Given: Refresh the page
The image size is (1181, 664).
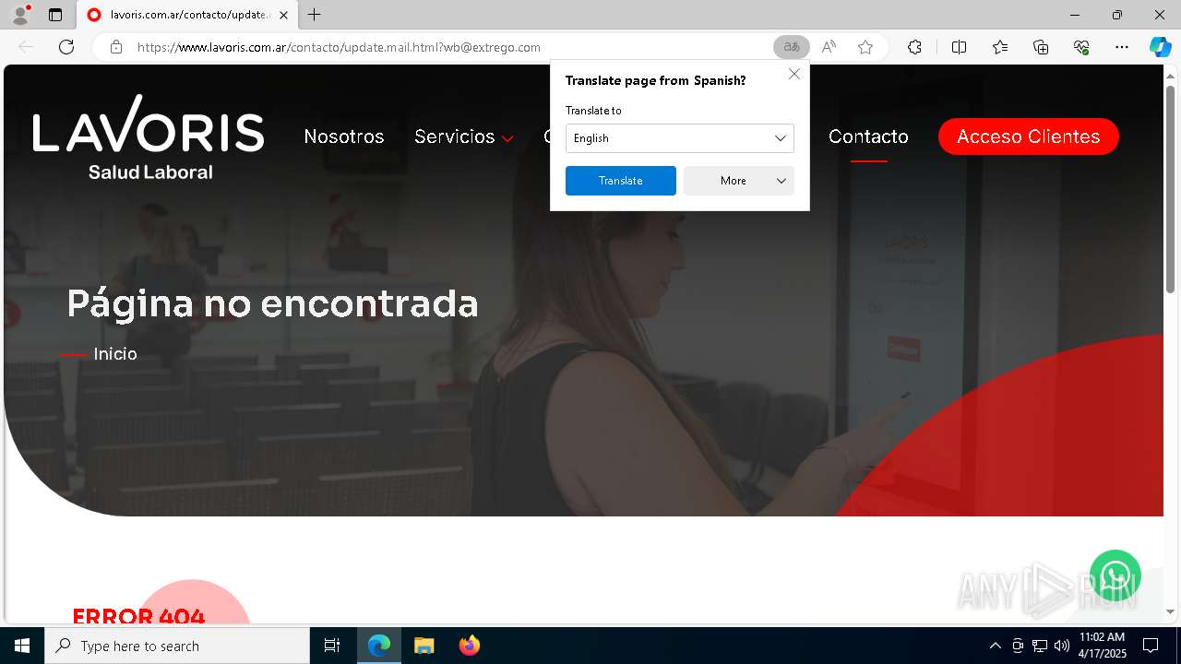Looking at the screenshot, I should tap(66, 47).
